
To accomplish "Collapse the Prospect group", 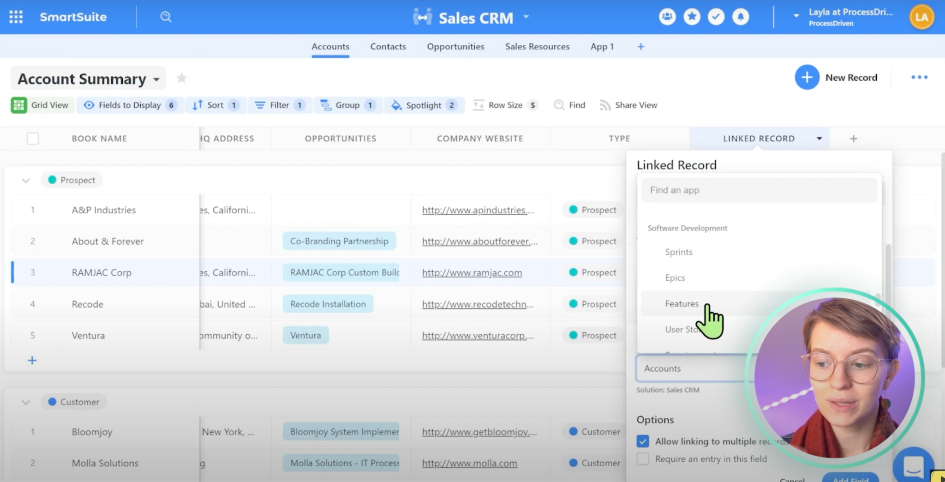I will coord(26,181).
